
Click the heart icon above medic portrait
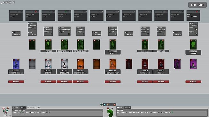point(4,108)
